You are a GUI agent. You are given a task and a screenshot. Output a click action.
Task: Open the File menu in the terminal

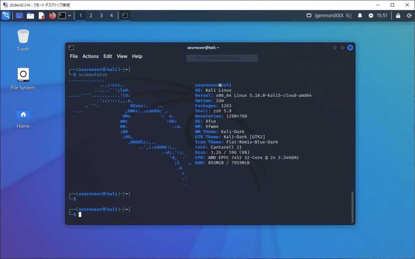tap(74, 56)
